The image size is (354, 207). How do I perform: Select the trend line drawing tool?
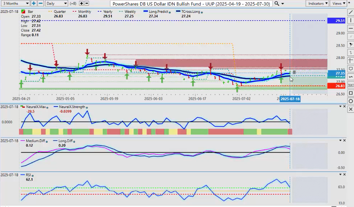[x=351, y=12]
